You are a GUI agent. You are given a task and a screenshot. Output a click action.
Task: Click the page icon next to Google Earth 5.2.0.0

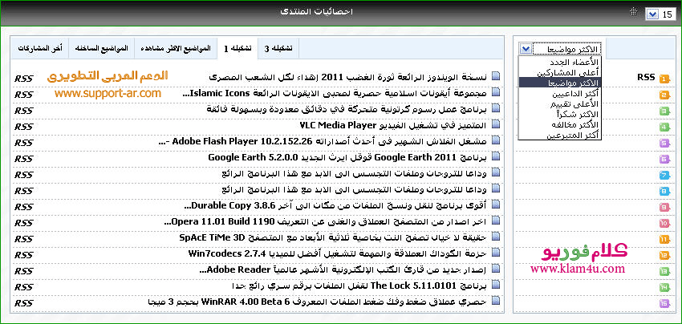[x=495, y=157]
